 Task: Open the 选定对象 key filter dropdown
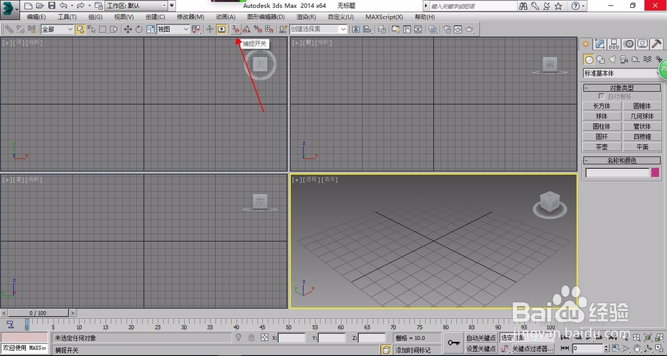coord(528,338)
